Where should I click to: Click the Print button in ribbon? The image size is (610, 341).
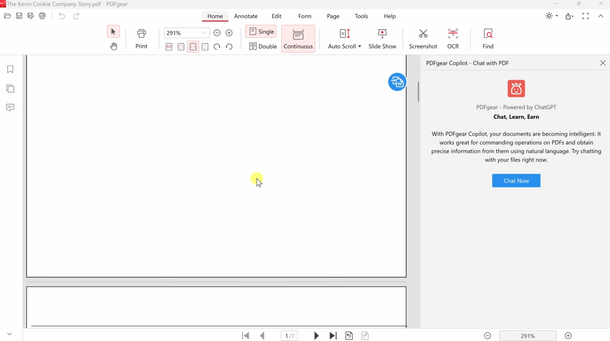pyautogui.click(x=142, y=39)
